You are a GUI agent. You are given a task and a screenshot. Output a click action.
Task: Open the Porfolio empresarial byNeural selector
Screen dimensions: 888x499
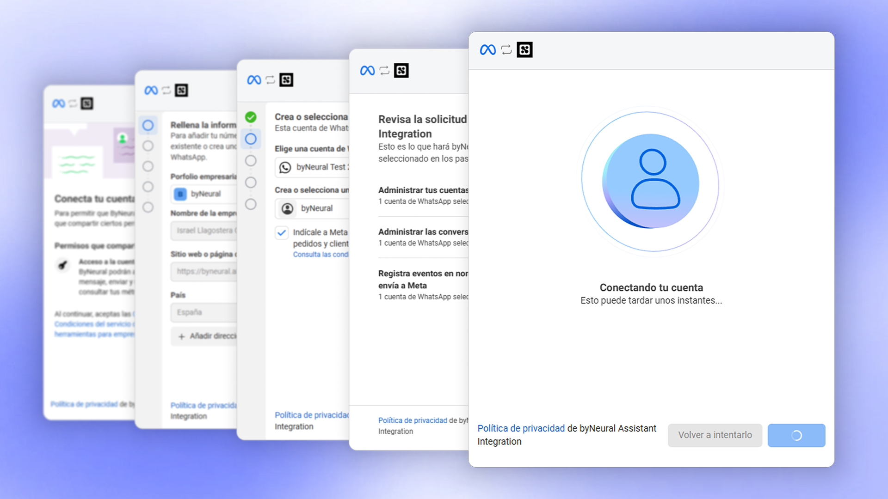click(x=203, y=194)
